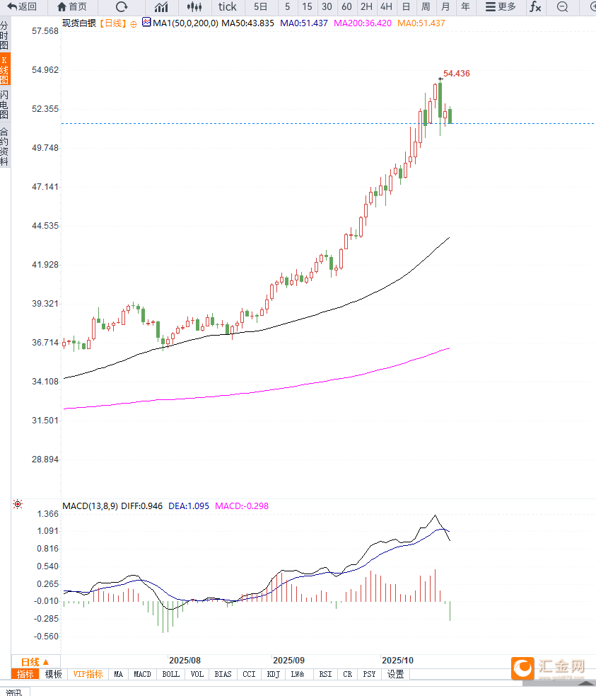
Task: Click the MACD panel settings sun icon
Action: (18, 505)
